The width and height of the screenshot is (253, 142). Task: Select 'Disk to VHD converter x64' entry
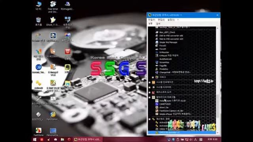pos(171,39)
